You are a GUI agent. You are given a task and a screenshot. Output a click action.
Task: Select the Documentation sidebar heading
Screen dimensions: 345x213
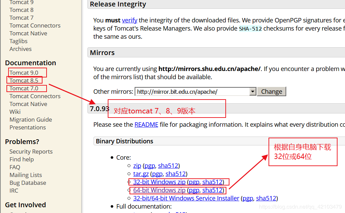pos(31,63)
